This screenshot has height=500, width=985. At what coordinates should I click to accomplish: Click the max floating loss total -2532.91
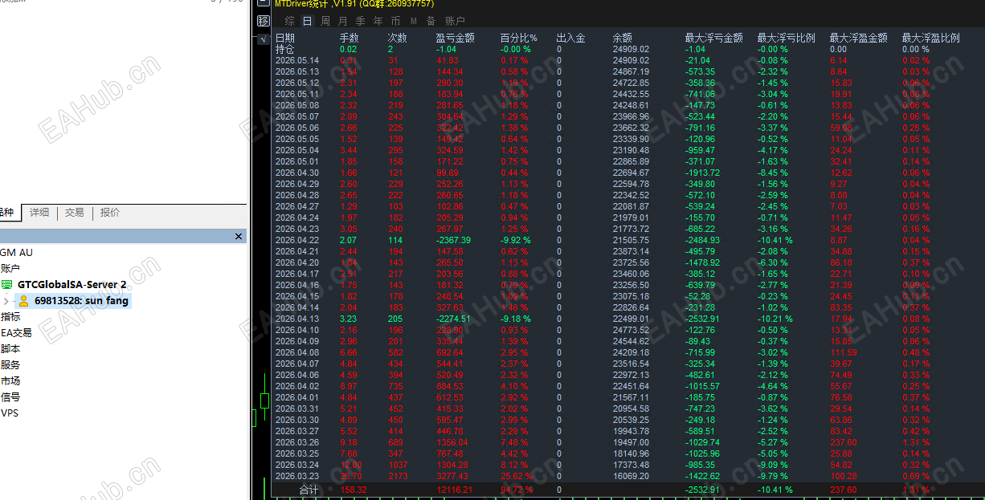703,490
